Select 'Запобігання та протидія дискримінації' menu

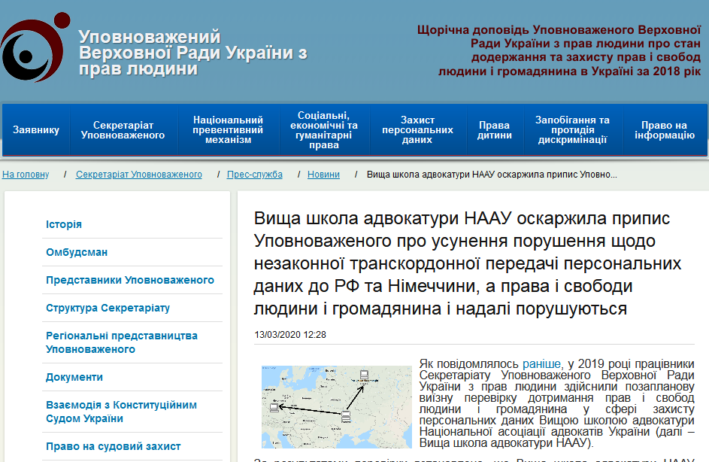click(572, 130)
